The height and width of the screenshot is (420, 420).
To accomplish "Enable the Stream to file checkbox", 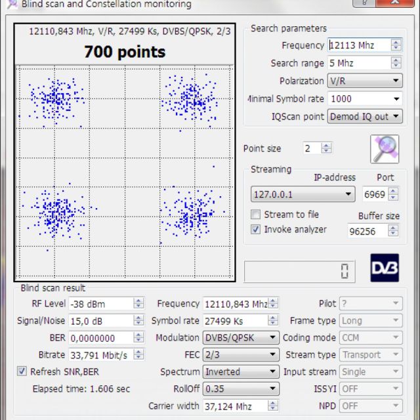I will click(256, 215).
